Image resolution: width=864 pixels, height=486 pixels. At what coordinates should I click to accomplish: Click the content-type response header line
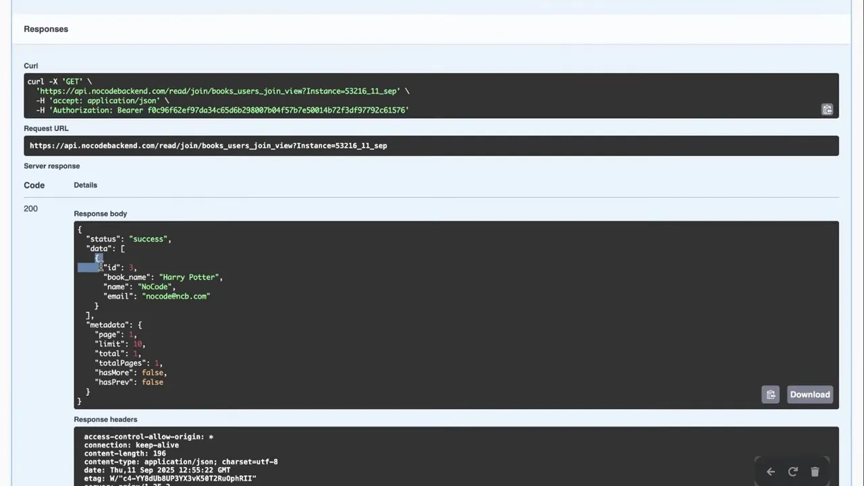point(180,462)
